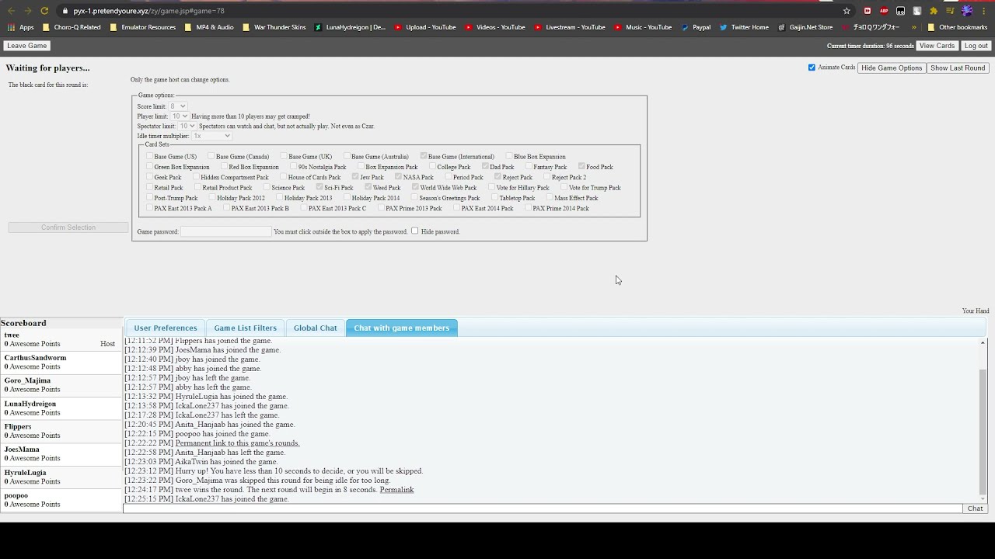This screenshot has height=559, width=995.
Task: Toggle the Sci-Fi Pack checkbox
Action: coord(319,187)
